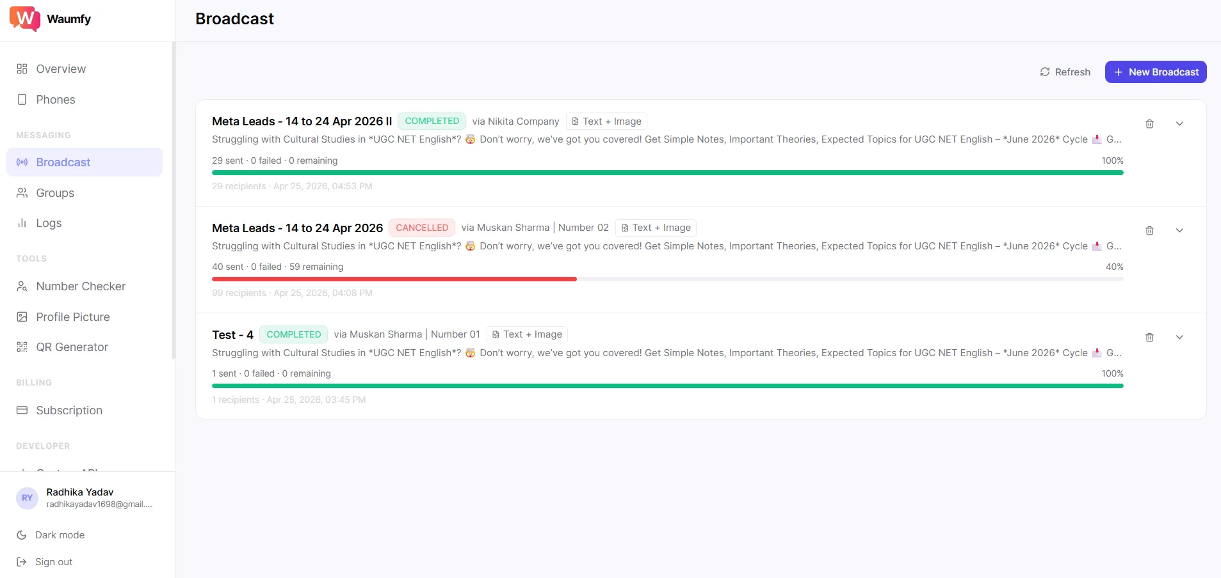Click the RY user avatar
This screenshot has height=578, width=1221.
click(x=27, y=498)
